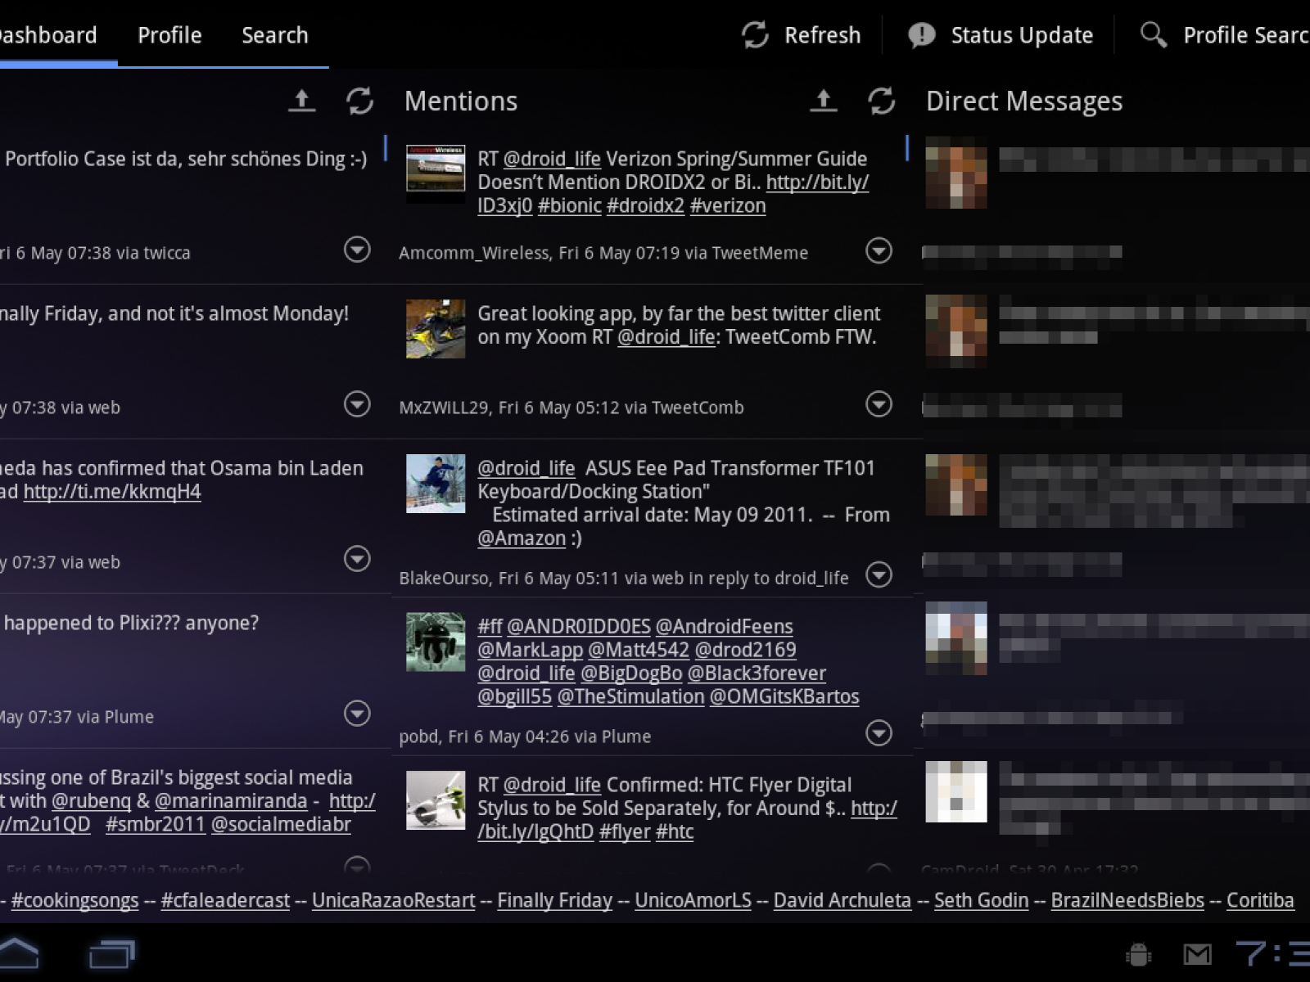The width and height of the screenshot is (1310, 982).
Task: Open the @rubenq mention link
Action: pyautogui.click(x=91, y=801)
